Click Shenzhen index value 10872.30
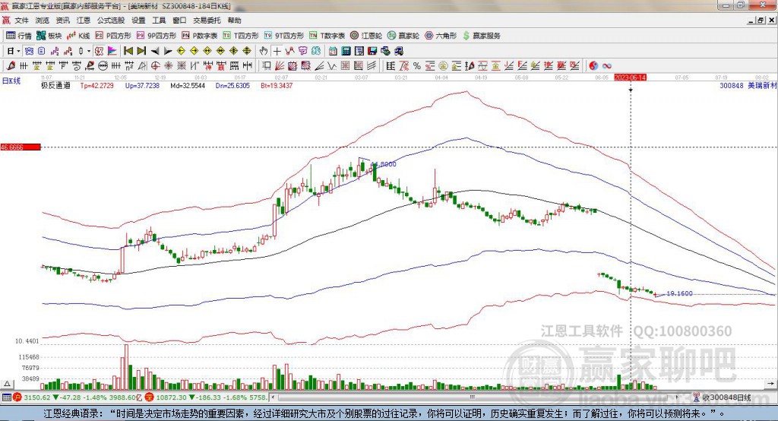The image size is (778, 421). tap(171, 397)
